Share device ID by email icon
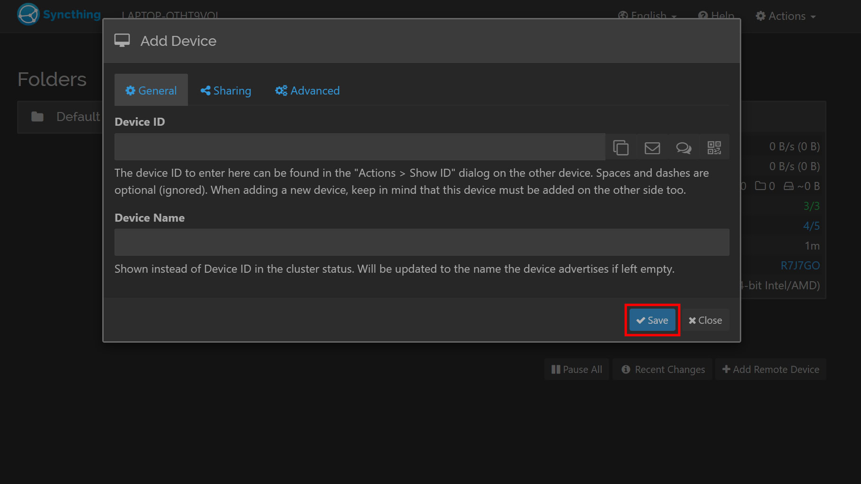Image resolution: width=861 pixels, height=484 pixels. (x=652, y=147)
